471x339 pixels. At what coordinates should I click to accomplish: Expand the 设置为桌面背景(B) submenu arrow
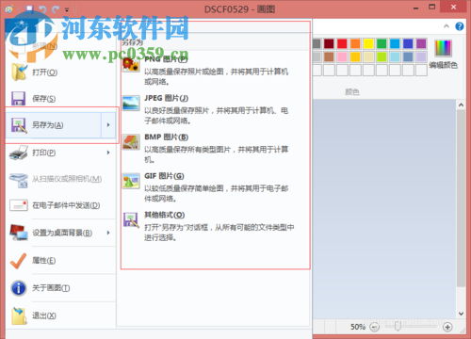click(108, 233)
